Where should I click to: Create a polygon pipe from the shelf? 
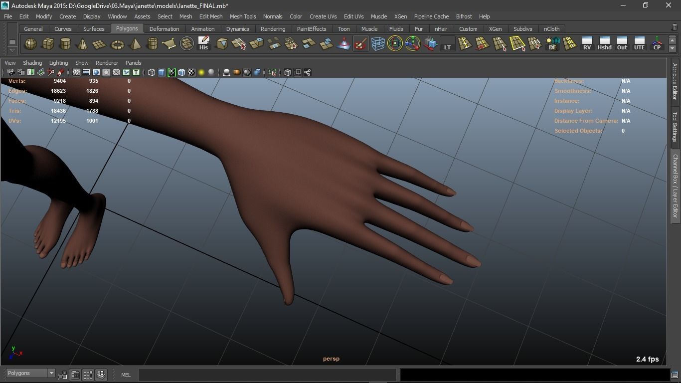[x=152, y=44]
